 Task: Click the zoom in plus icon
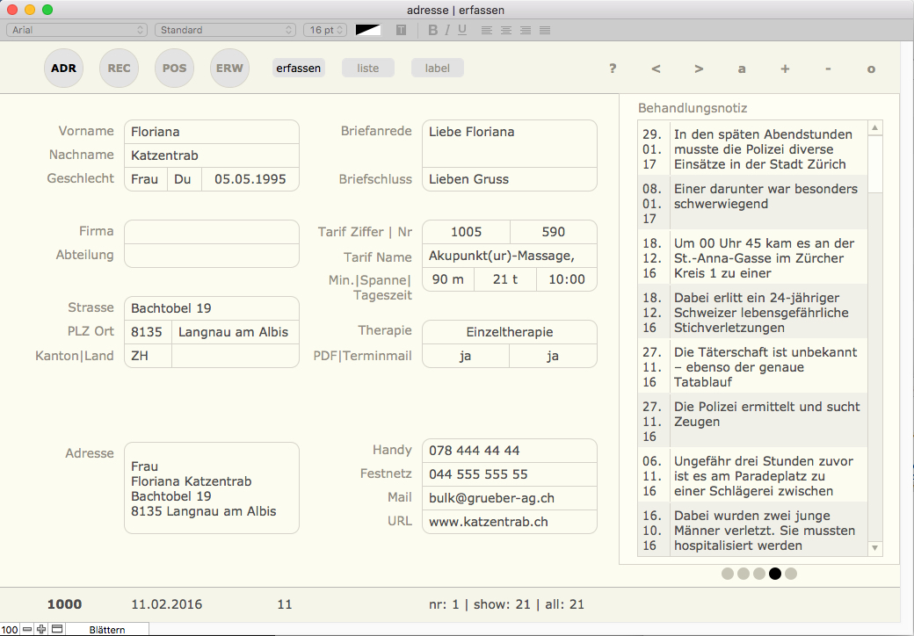pyautogui.click(x=40, y=629)
